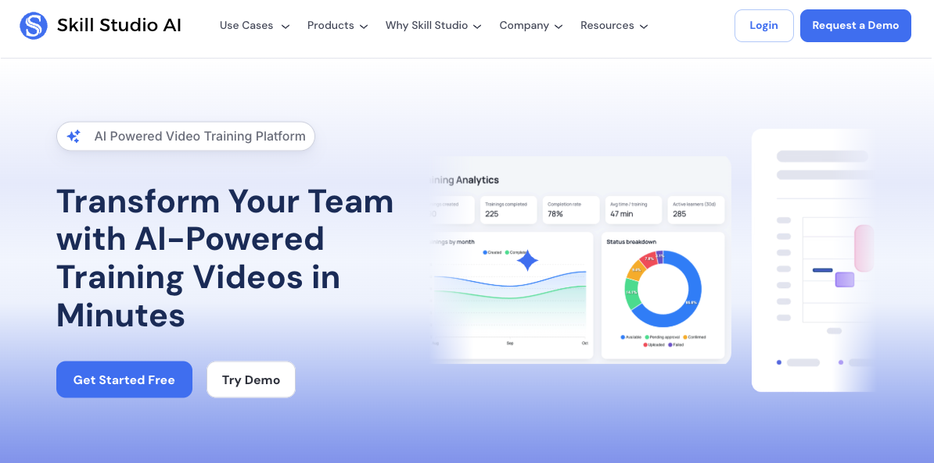Click the Failed legend entry

tap(676, 345)
